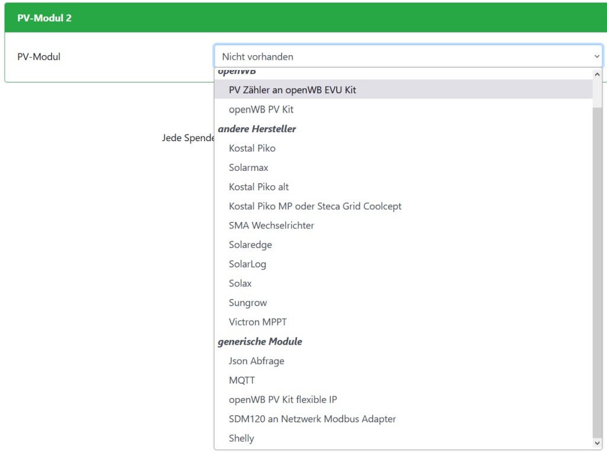
Task: Select 'Kostal Piko alt' entry
Action: tap(258, 187)
